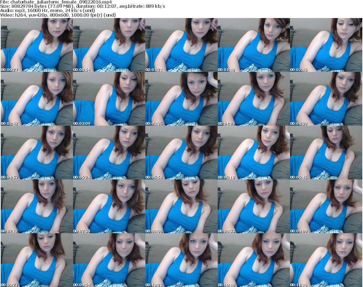363x287 pixels.
Task: Open the 00:10:48 frame
Action: [254, 260]
